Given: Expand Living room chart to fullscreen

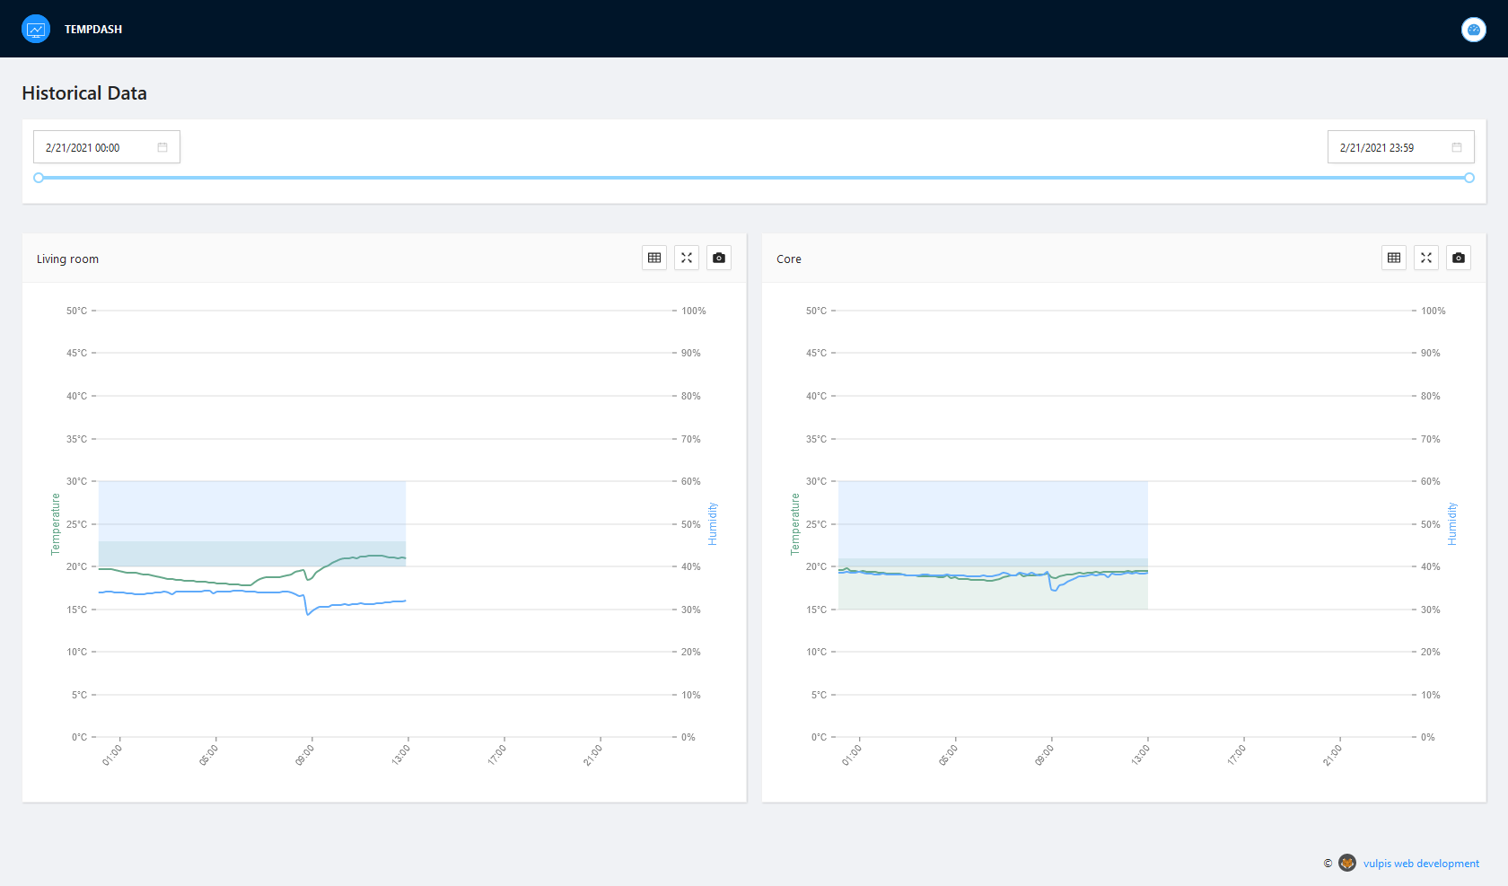Looking at the screenshot, I should (687, 258).
